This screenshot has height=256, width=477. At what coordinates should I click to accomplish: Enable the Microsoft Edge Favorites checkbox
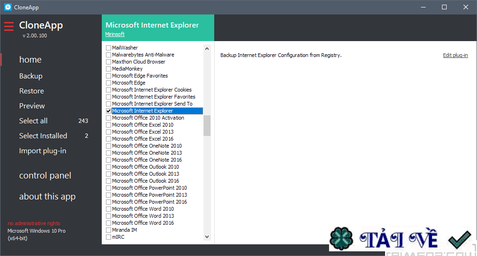click(109, 76)
